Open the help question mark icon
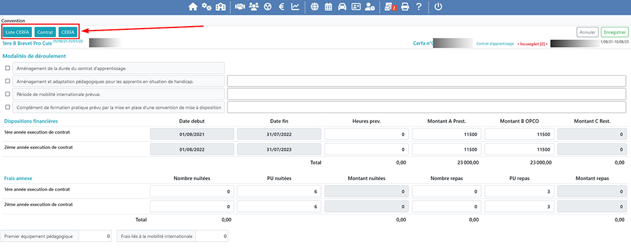The width and height of the screenshot is (631, 252). tap(419, 7)
